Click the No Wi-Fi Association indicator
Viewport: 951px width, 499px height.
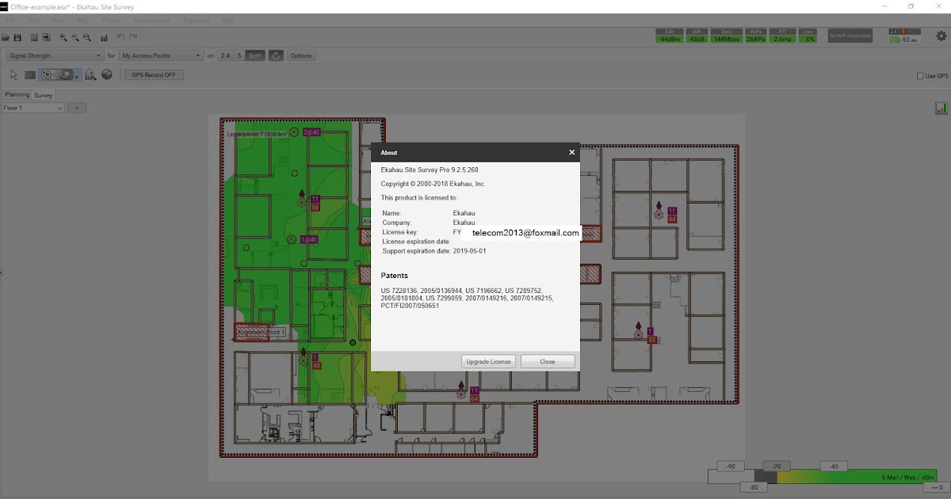click(x=850, y=36)
